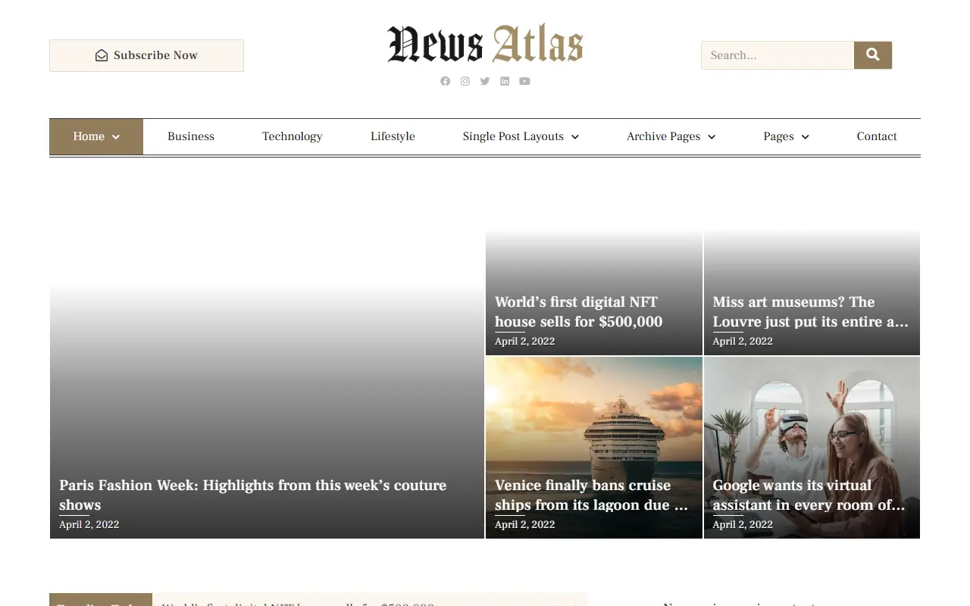Open the Instagram social icon

click(x=465, y=81)
